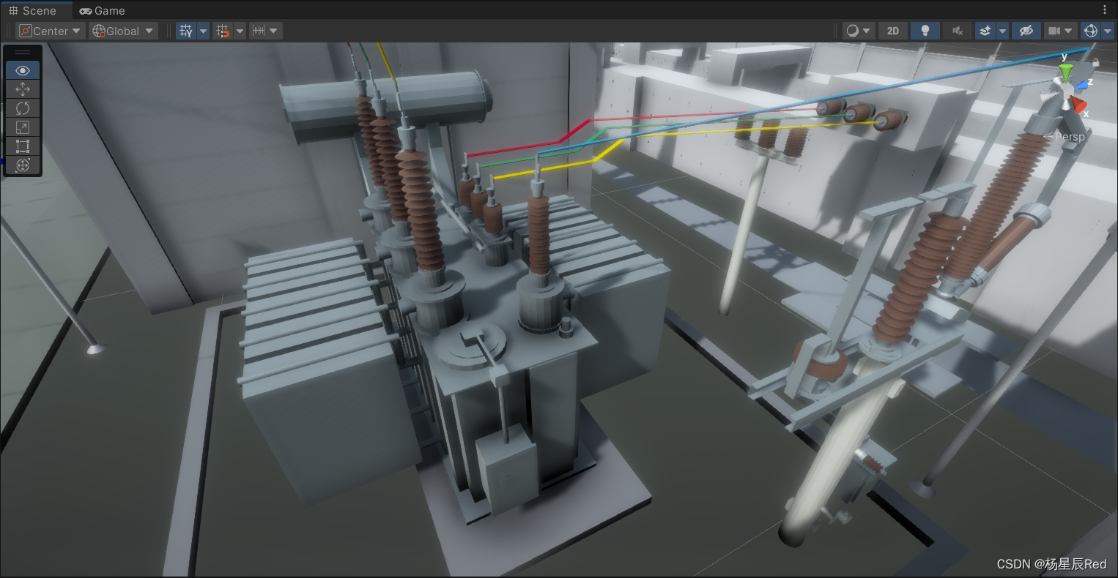This screenshot has width=1118, height=578.
Task: Toggle 2D view mode
Action: [892, 31]
